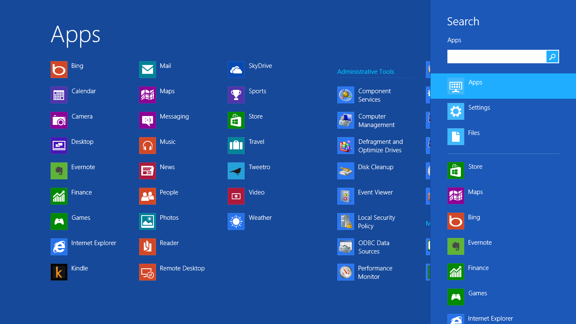Open ODBC Data Sources tool
Viewport: 576px width, 324px height.
(x=346, y=247)
